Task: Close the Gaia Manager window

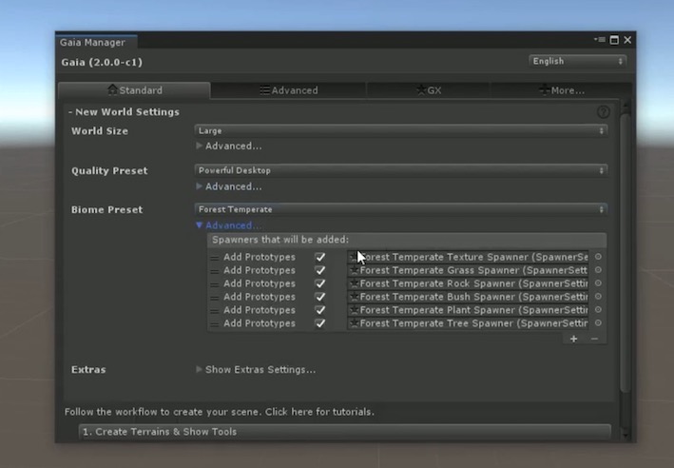Action: click(x=627, y=40)
